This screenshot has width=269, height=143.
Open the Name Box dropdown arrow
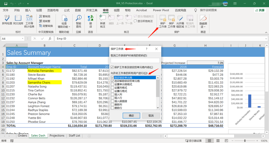click(x=22, y=39)
